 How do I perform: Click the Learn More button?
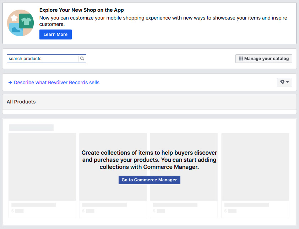point(55,34)
